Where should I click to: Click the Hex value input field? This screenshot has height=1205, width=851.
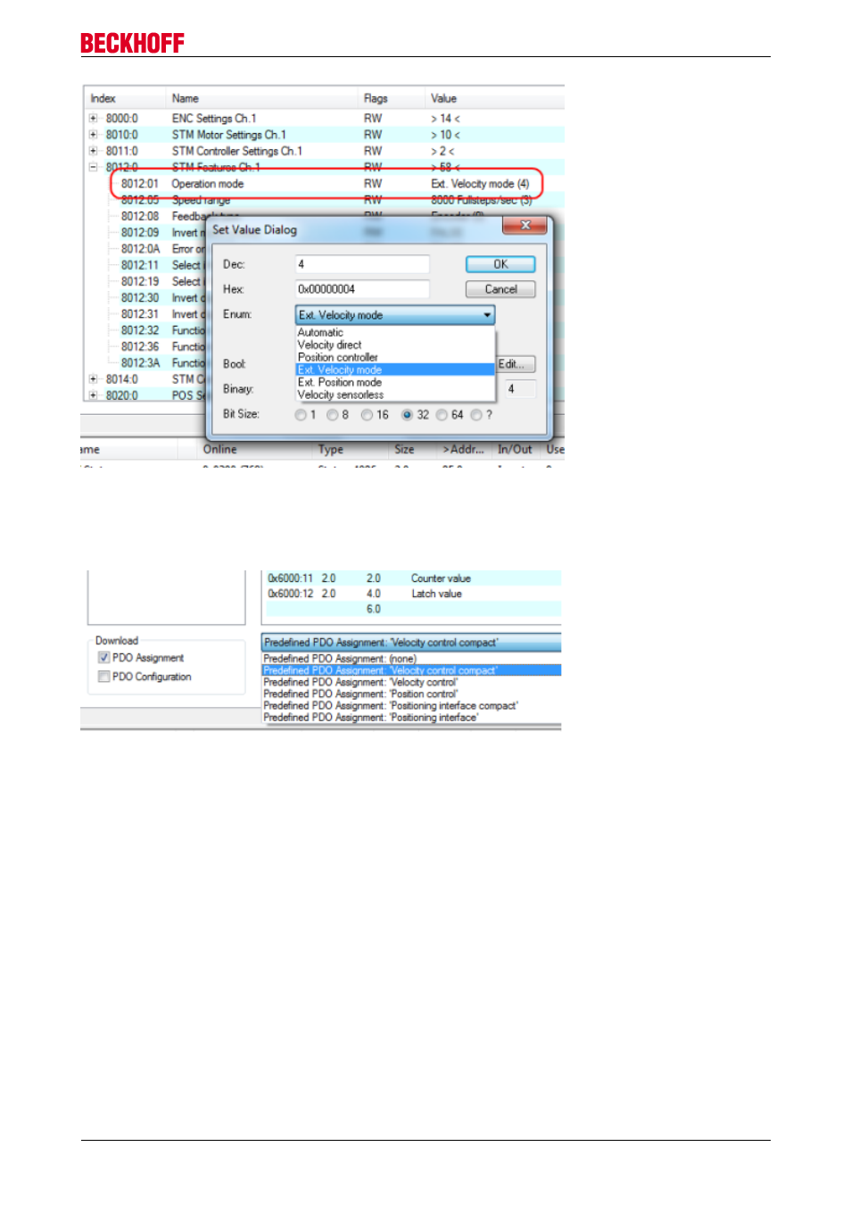coord(362,289)
